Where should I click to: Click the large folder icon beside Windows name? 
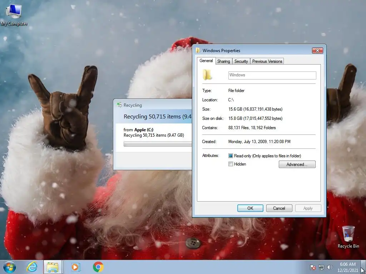(207, 75)
